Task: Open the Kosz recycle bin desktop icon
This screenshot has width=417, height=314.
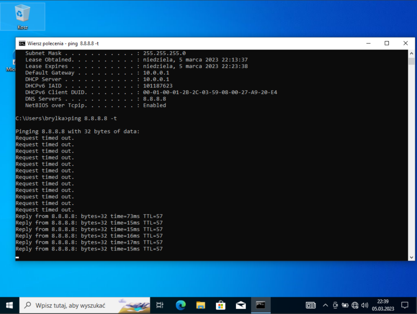Action: point(23,17)
